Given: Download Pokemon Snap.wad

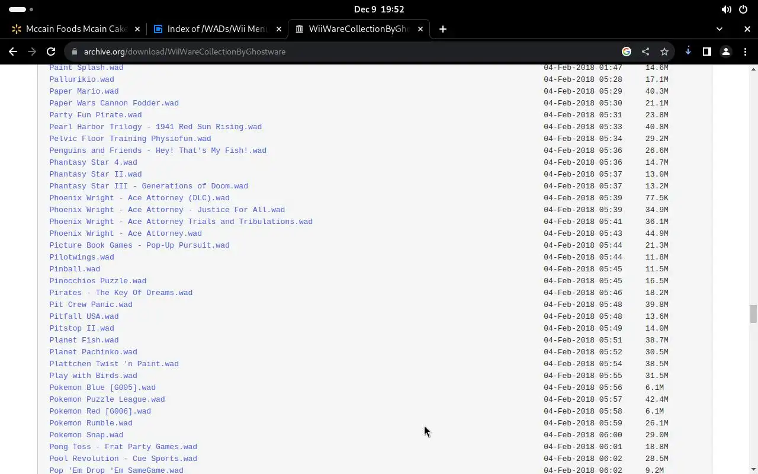Looking at the screenshot, I should coord(86,435).
